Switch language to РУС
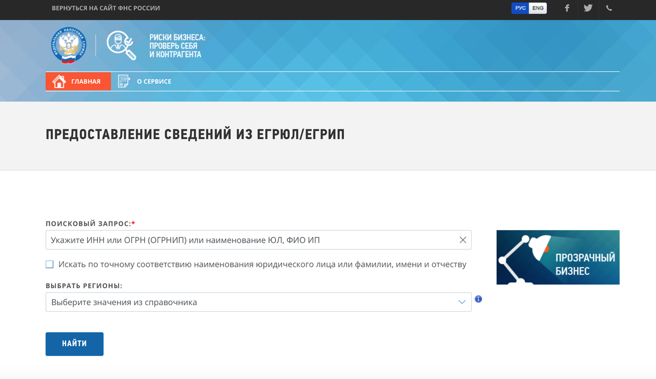Screen dimensions: 656x379 [x=520, y=8]
